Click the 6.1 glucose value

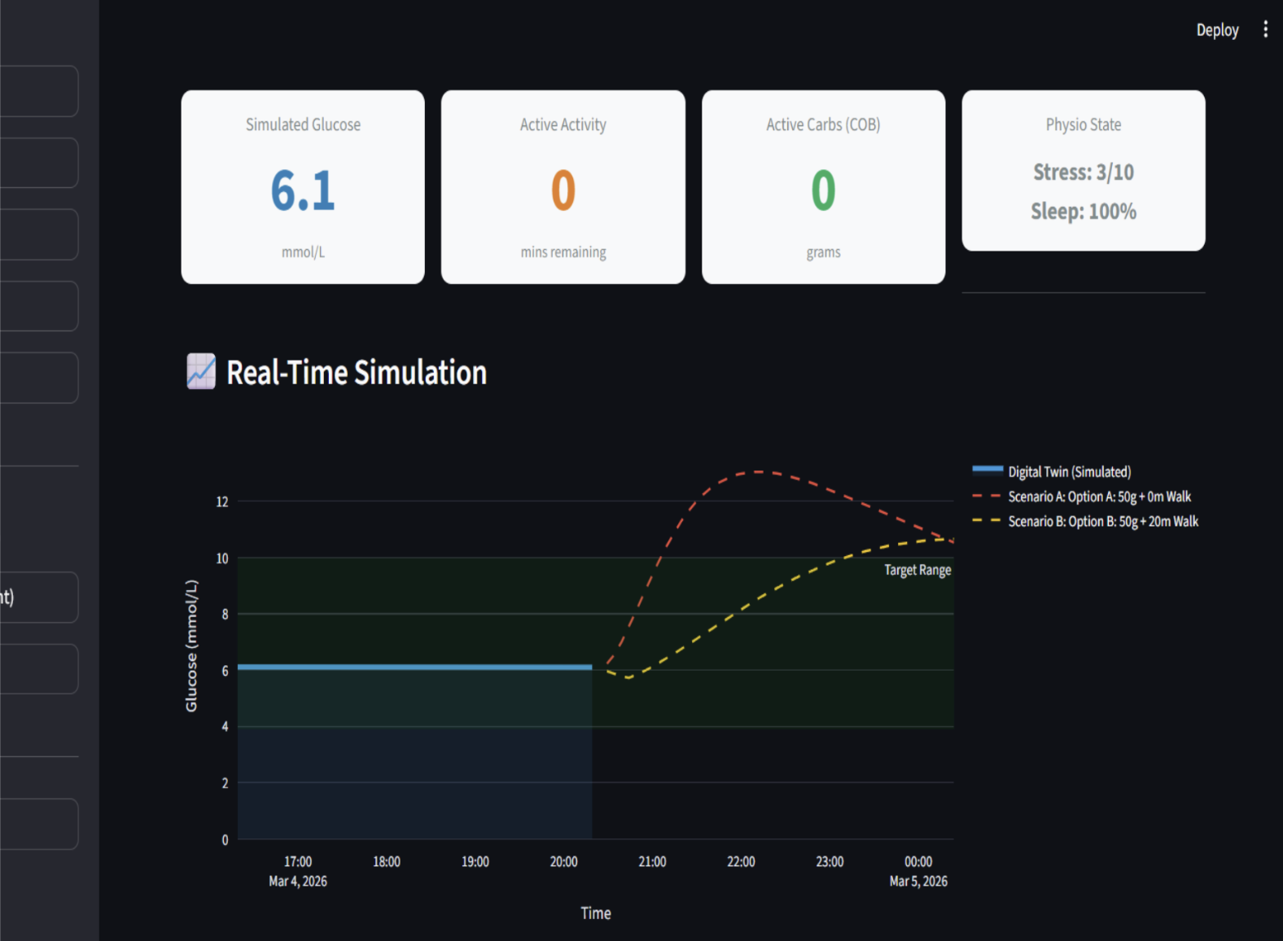pos(303,190)
